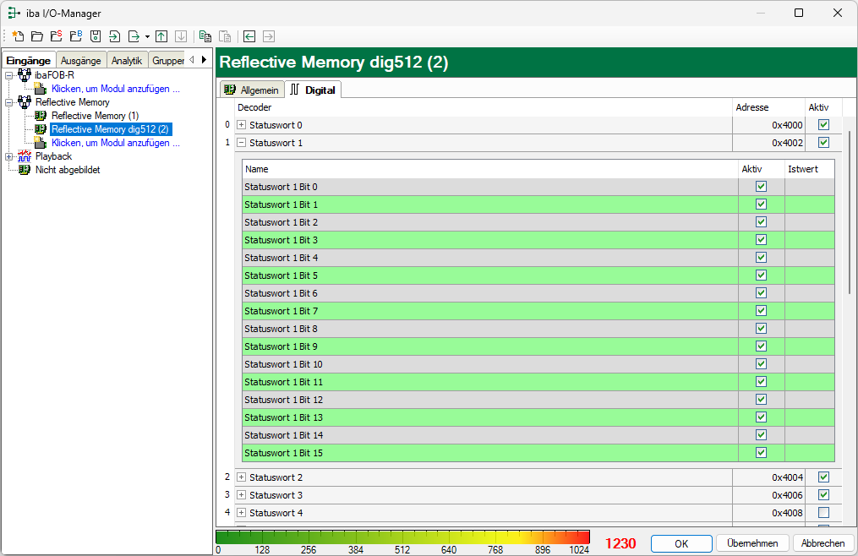Enable the Aktiv checkbox for Statuswort 4
The image size is (858, 556).
823,513
